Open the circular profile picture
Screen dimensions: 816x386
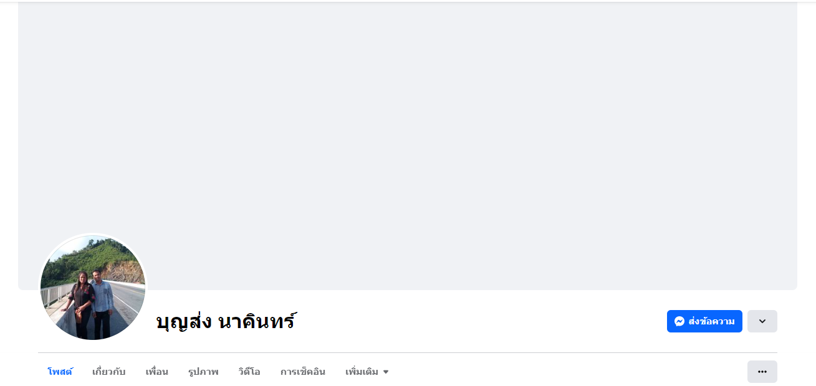pyautogui.click(x=93, y=288)
